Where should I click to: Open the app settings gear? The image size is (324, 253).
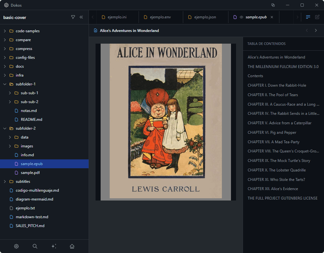tap(16, 246)
